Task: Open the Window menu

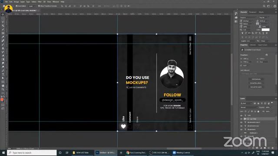Action: point(56,2)
